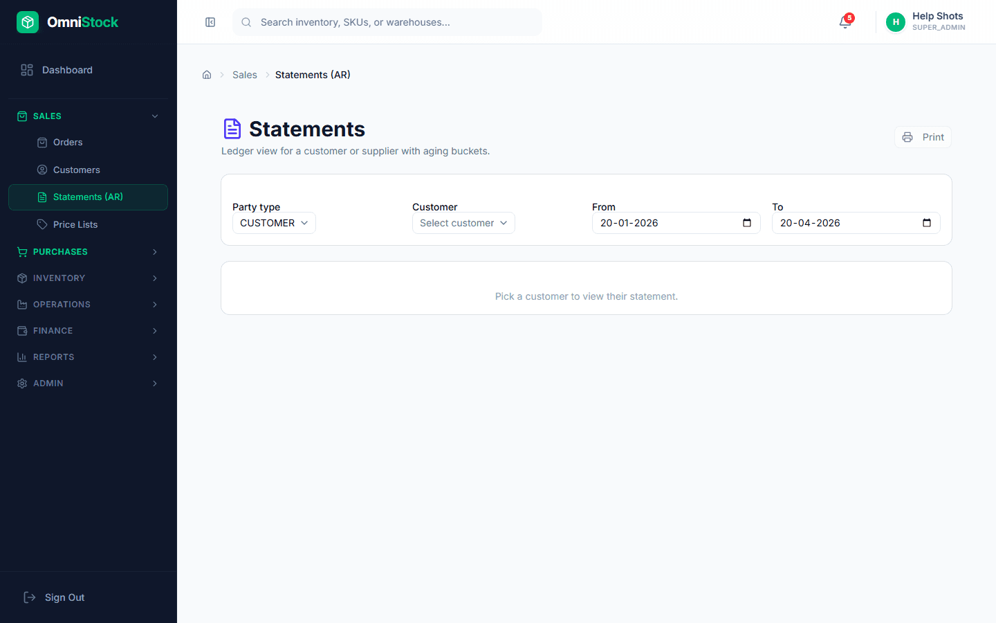Click the REPORTS section label
Viewport: 996px width, 623px height.
[x=53, y=357]
